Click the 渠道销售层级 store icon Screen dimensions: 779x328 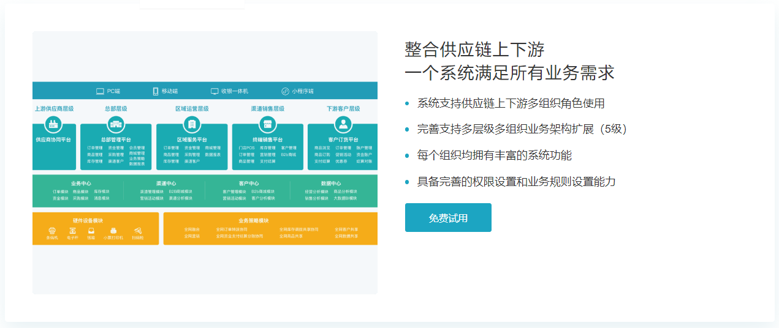[267, 125]
